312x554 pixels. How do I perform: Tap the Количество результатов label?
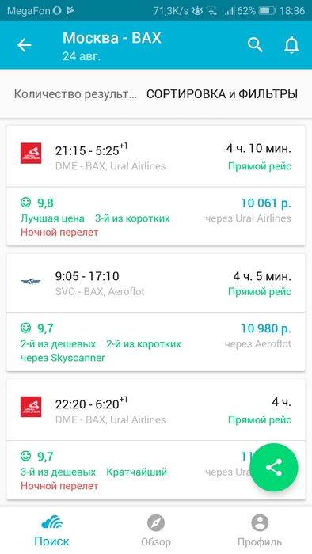pos(75,94)
